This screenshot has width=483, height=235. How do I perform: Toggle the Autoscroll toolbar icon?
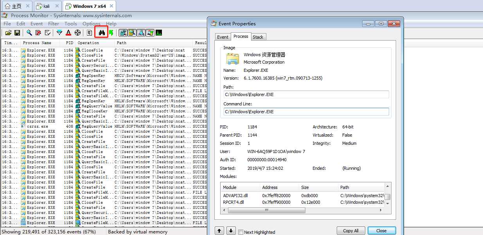[x=38, y=33]
